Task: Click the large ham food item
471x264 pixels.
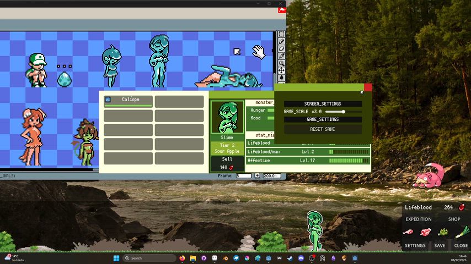Action: click(425, 232)
